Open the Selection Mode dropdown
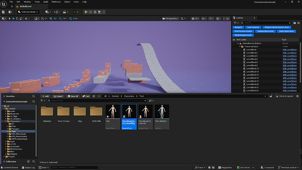The width and height of the screenshot is (302, 170). [28, 12]
